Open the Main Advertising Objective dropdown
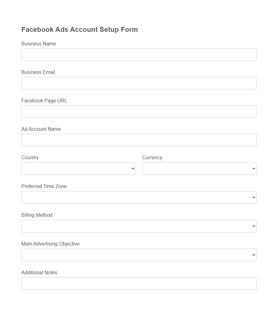 pos(139,255)
